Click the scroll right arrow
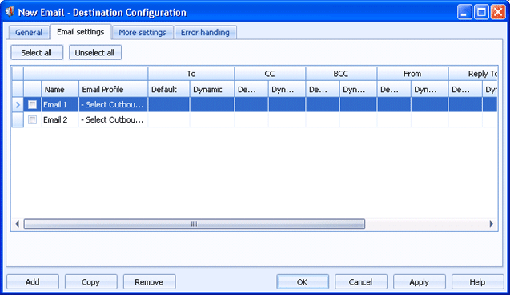Viewport: 510px width, 295px height. point(492,224)
